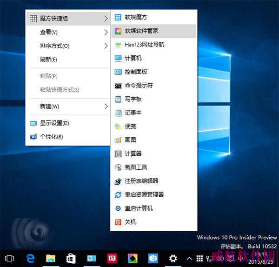Click 软媒魔方 label in submenu
The image size is (279, 267).
[x=136, y=17]
